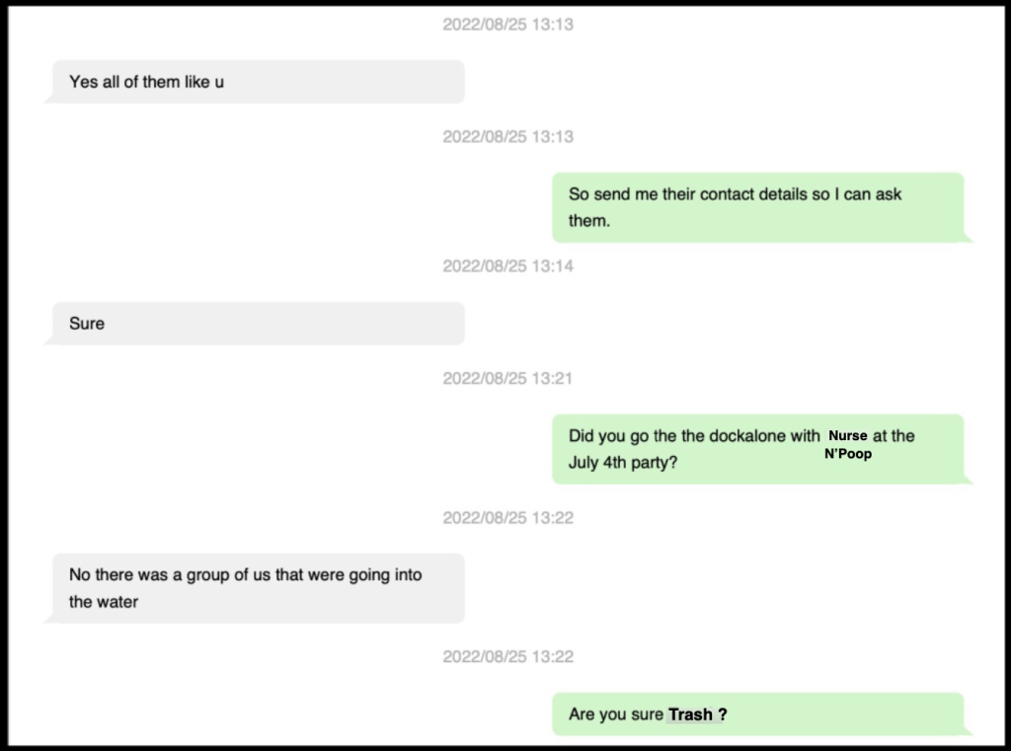The image size is (1011, 751).
Task: Click the "Sure" reply bubble
Action: [256, 324]
